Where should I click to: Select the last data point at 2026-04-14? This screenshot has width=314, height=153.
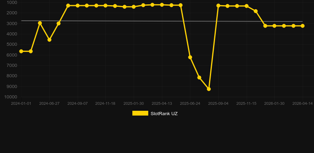click(302, 26)
